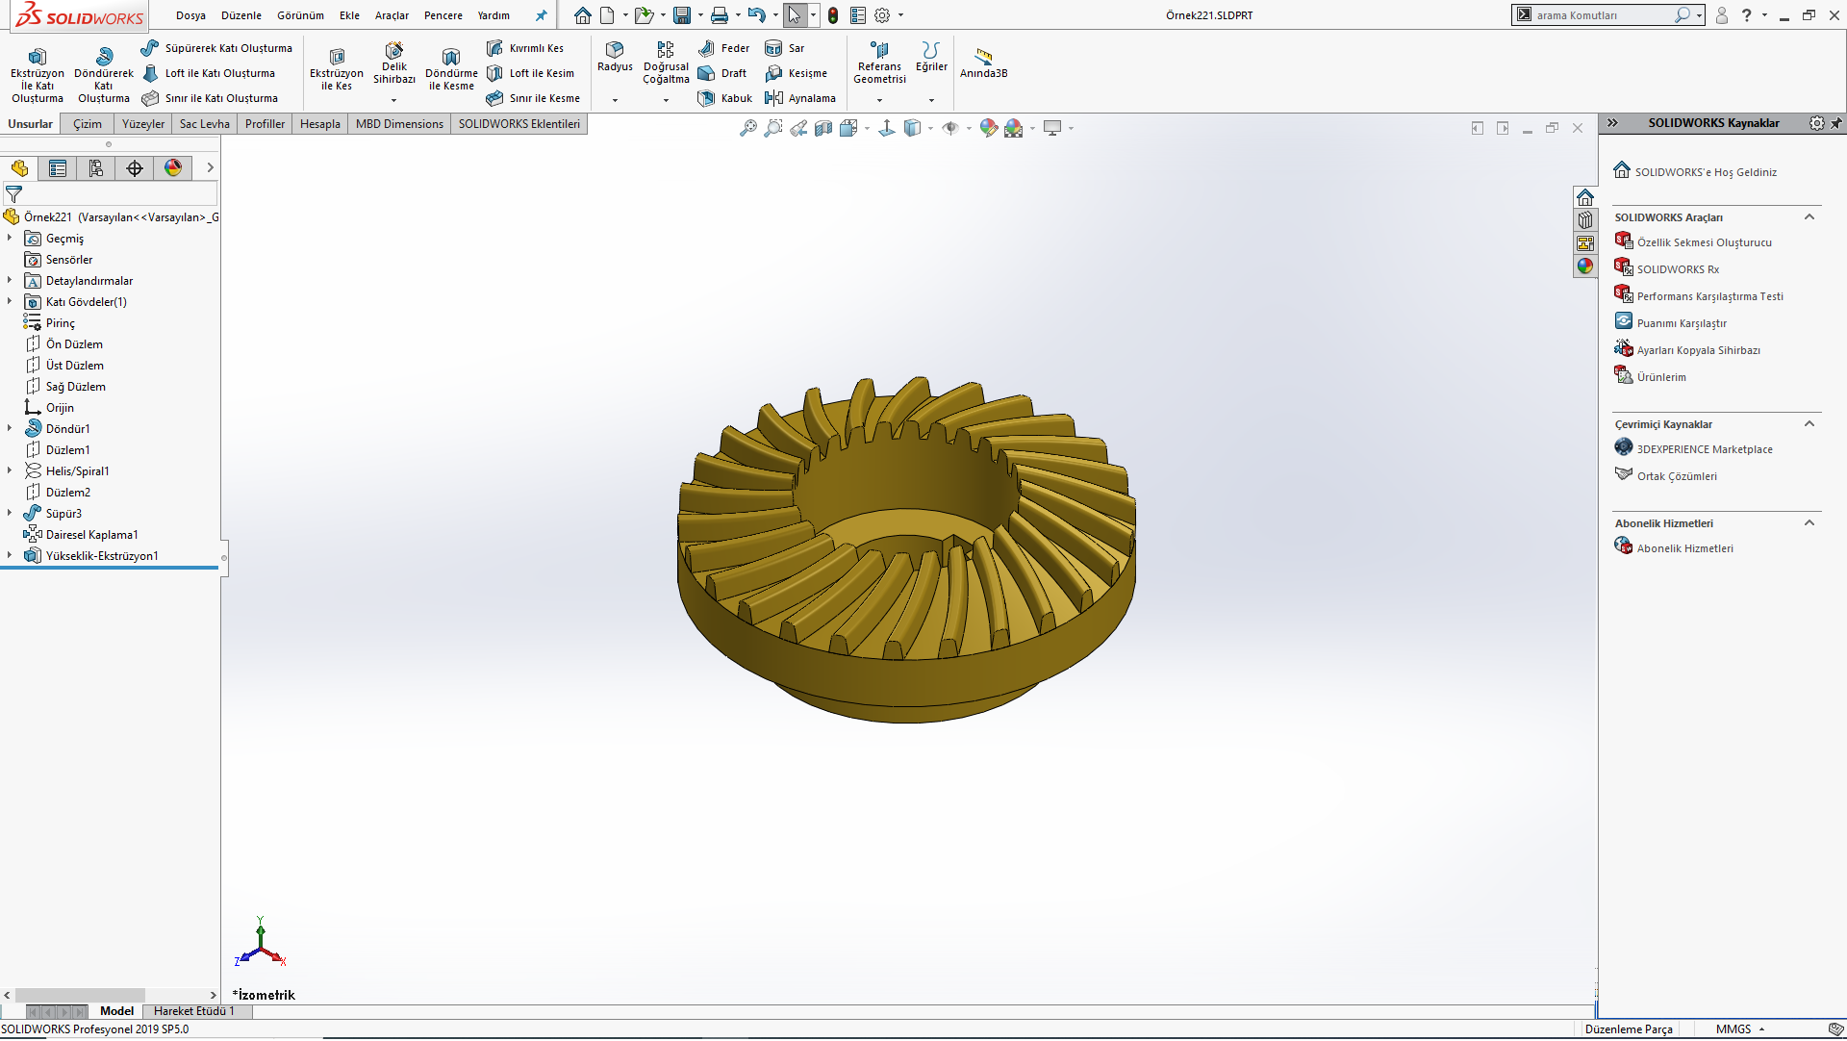Open SOLIDWORKS Rx link
This screenshot has width=1847, height=1041.
(x=1678, y=269)
